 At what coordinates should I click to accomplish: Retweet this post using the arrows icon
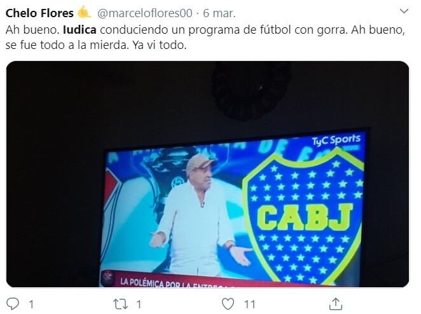120,304
